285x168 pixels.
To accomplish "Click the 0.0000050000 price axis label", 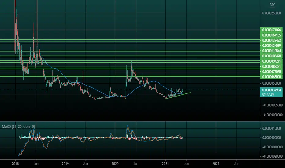I will pos(272,83).
